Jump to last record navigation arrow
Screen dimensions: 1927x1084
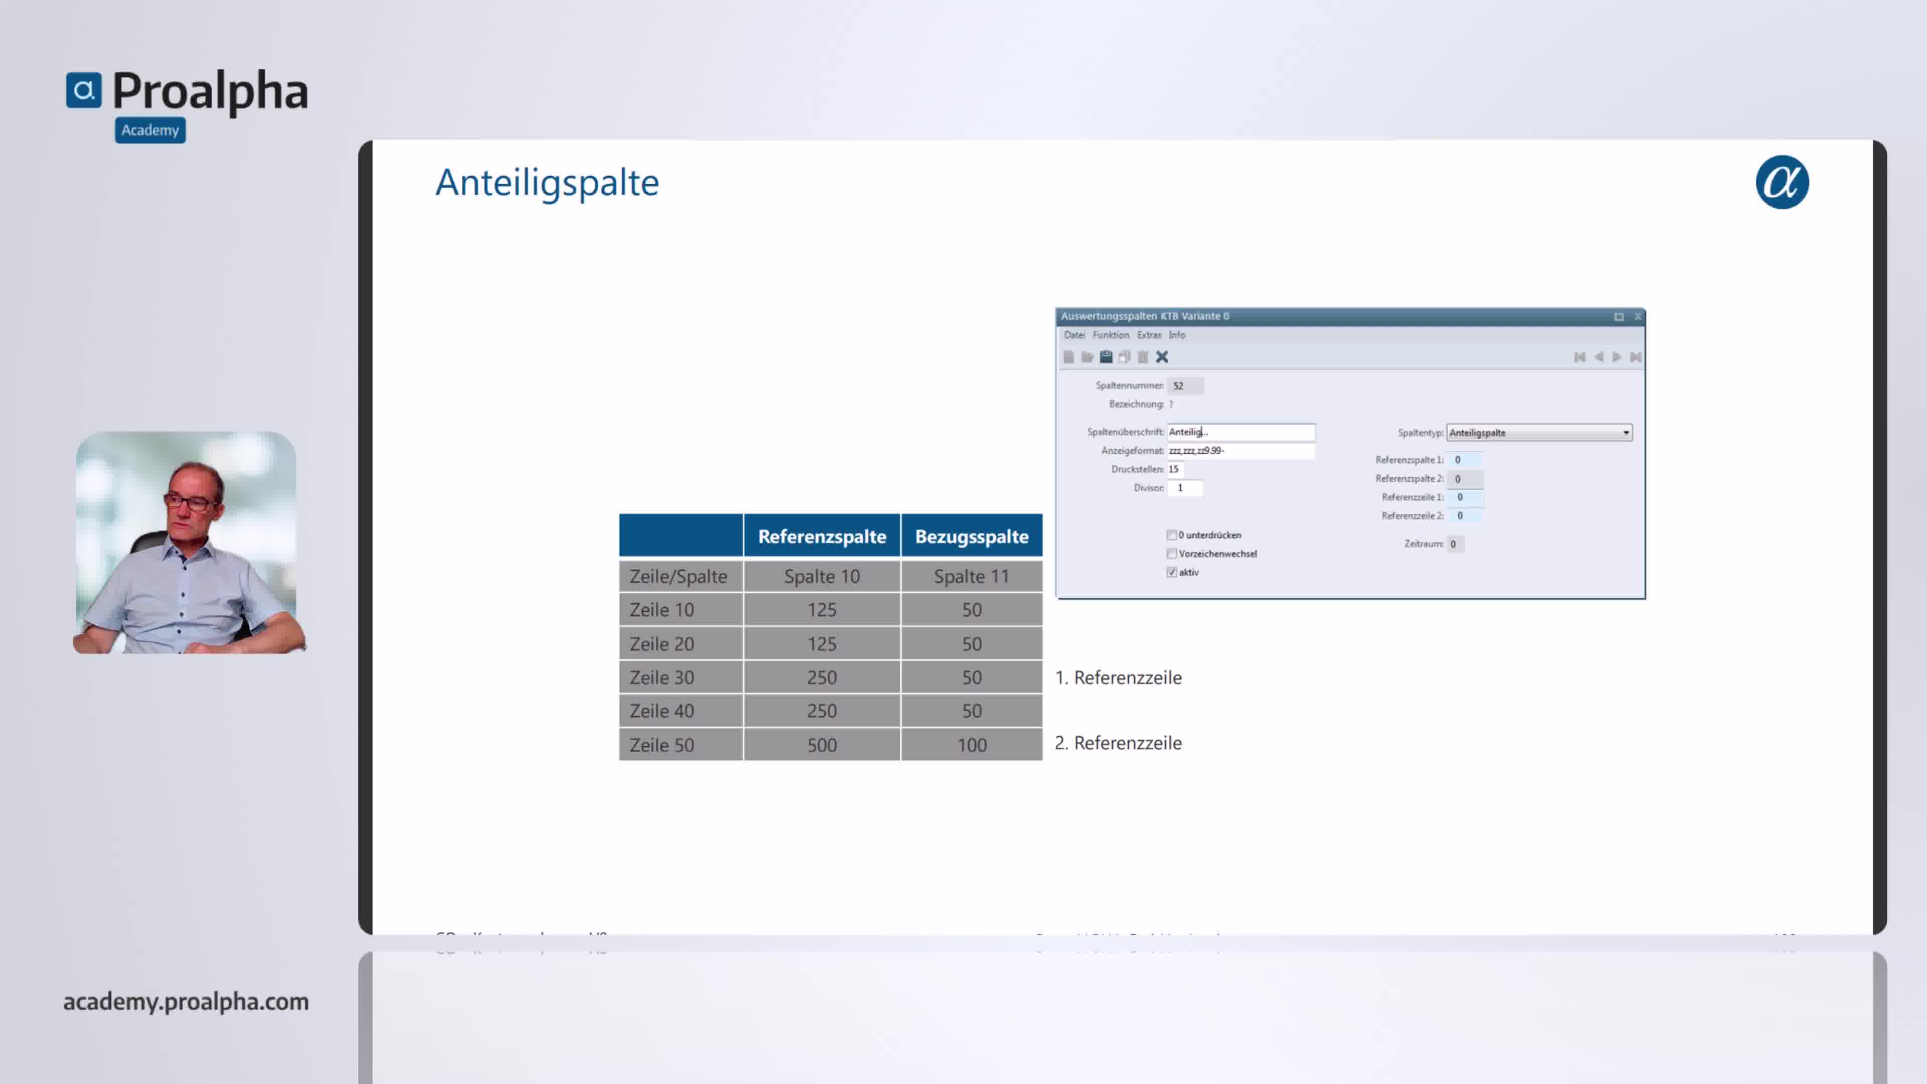click(x=1636, y=357)
